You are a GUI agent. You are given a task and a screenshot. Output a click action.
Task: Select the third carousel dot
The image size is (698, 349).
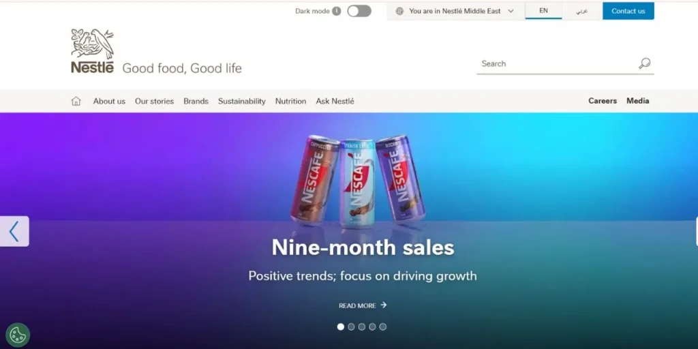tap(362, 327)
